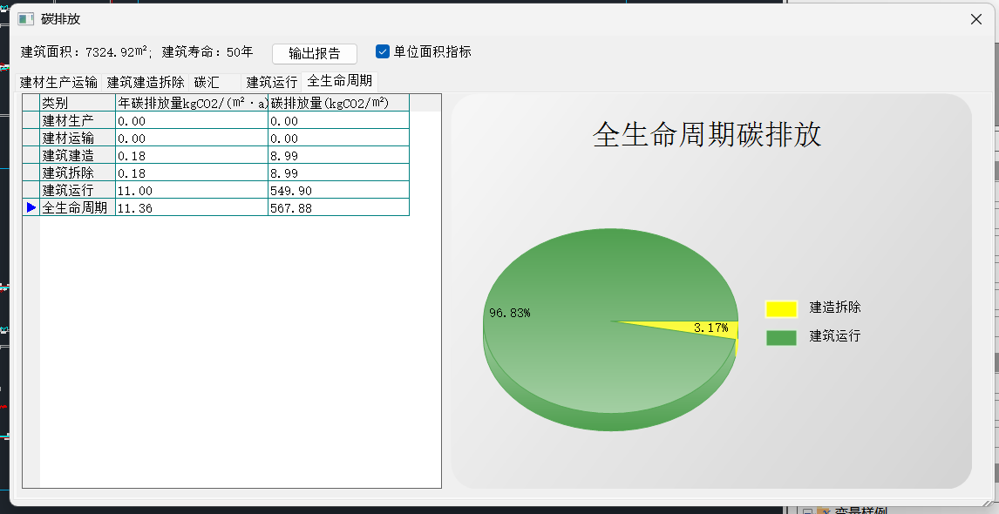Viewport: 999px width, 514px height.
Task: Click the green 建筑运行 legend swatch
Action: tap(781, 337)
